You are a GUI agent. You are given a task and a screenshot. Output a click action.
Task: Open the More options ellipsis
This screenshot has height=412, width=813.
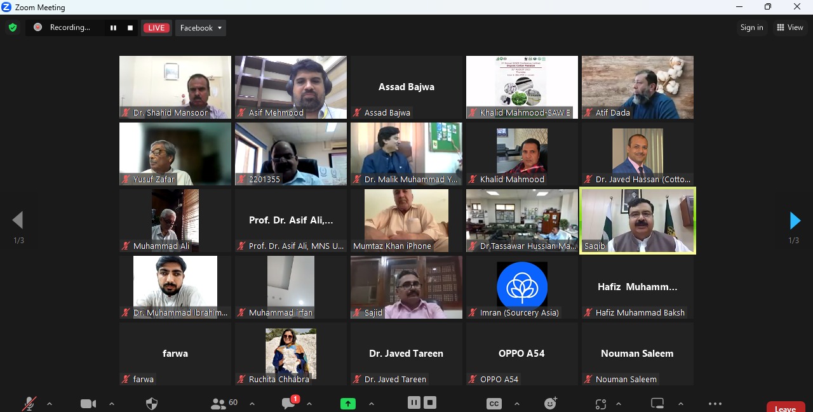coord(715,404)
